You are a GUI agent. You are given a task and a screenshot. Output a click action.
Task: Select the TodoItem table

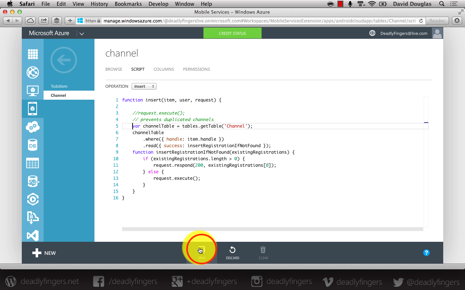click(x=59, y=86)
